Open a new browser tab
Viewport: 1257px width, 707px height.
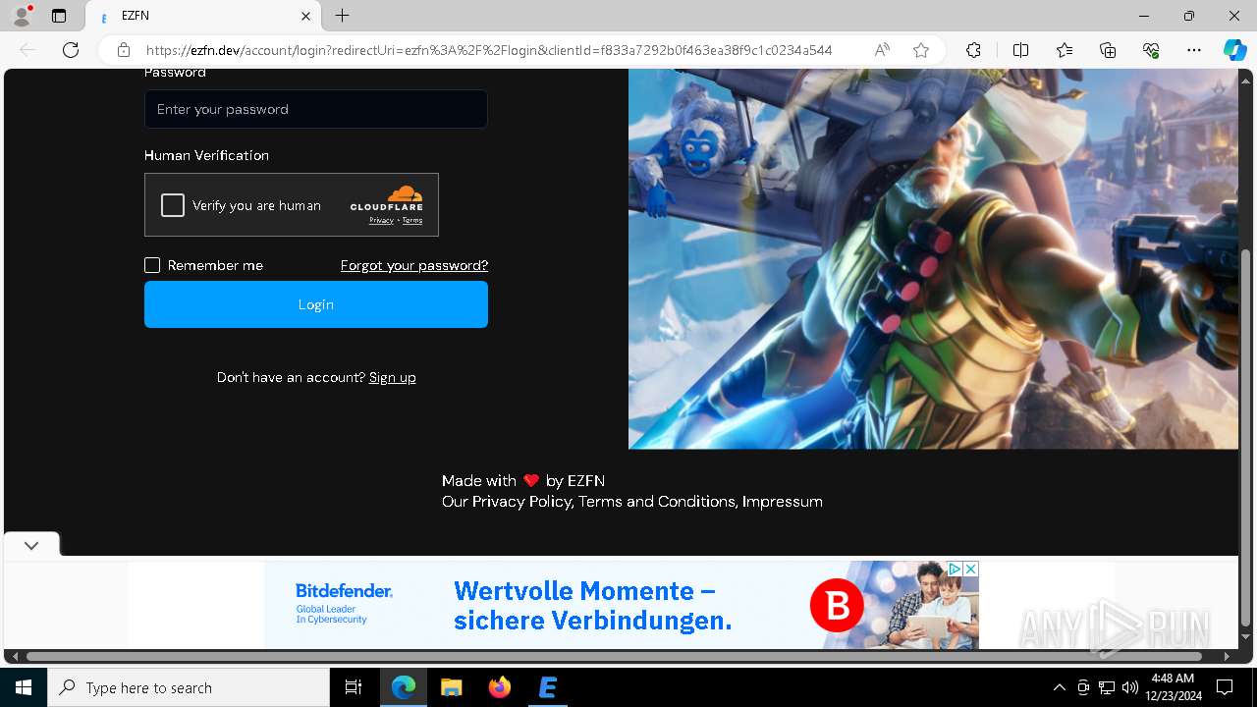coord(342,16)
